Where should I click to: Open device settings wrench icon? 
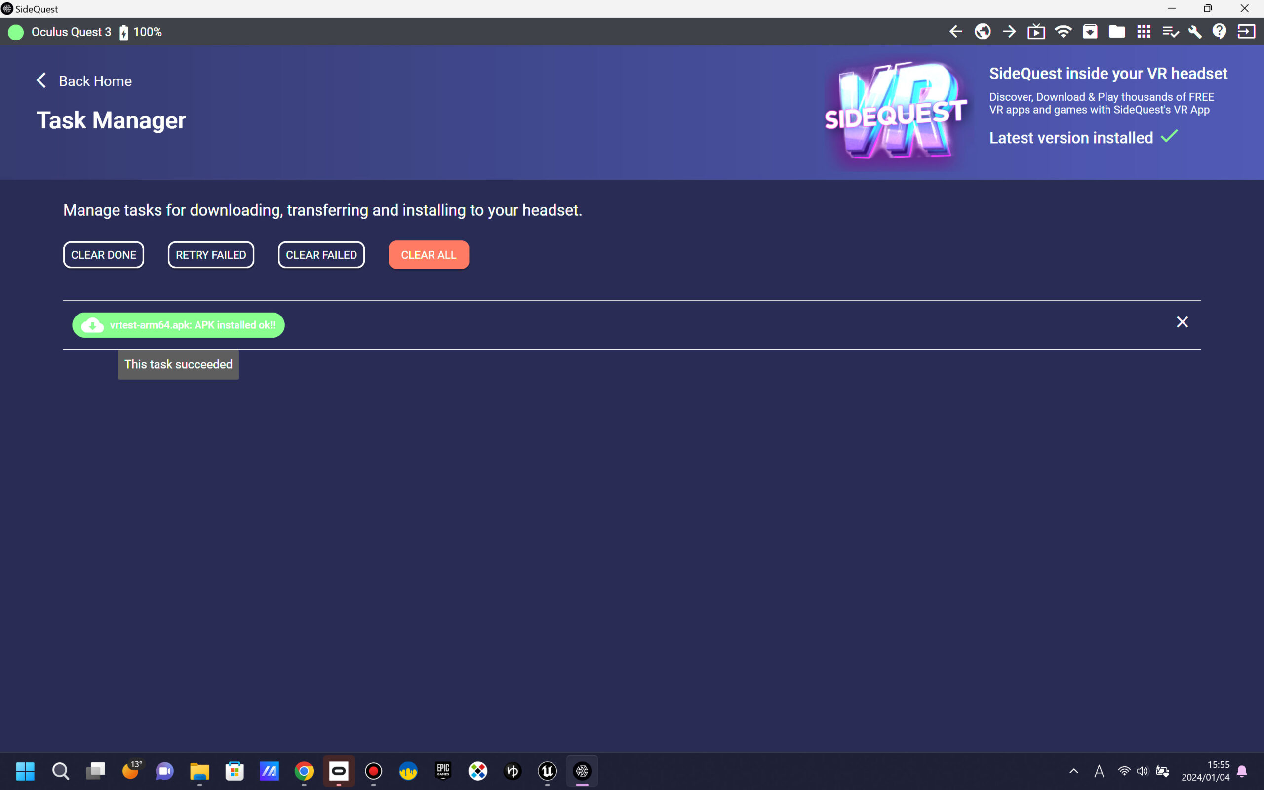click(x=1195, y=32)
